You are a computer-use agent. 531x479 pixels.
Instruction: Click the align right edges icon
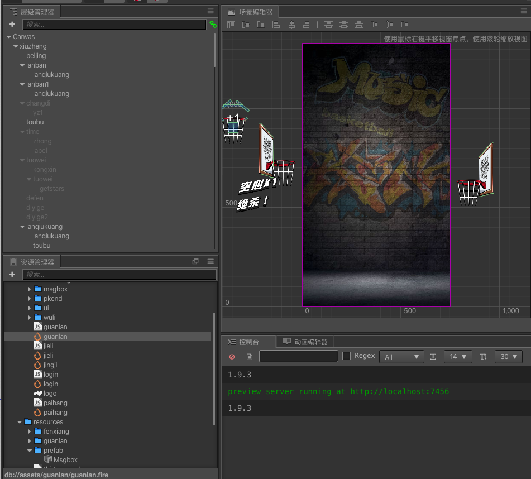coord(307,25)
